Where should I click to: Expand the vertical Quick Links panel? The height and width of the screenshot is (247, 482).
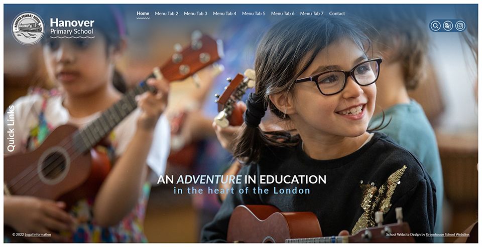[11, 128]
